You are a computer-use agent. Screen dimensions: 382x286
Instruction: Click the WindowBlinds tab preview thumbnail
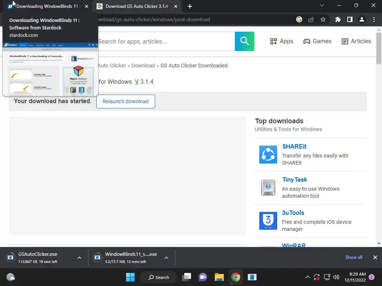point(50,69)
